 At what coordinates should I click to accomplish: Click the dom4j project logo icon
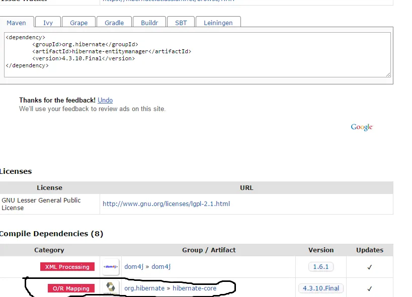click(111, 267)
